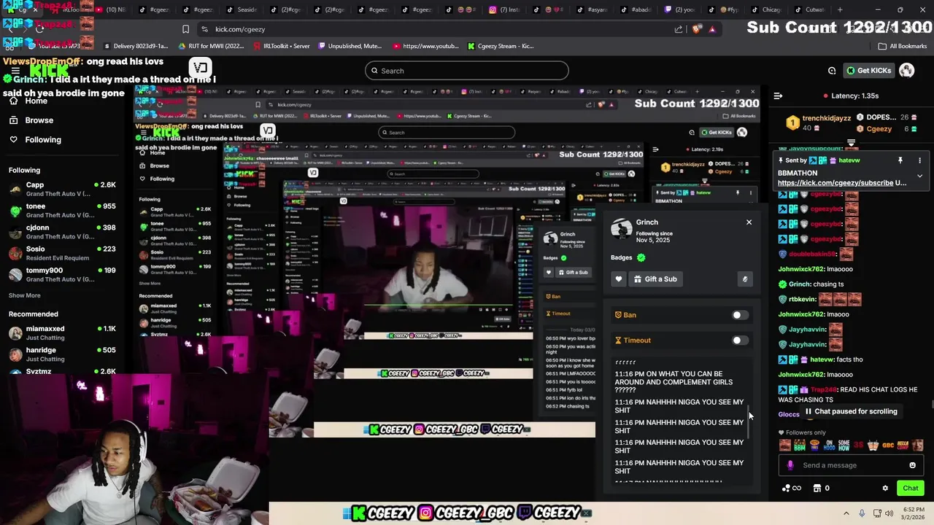Resume chat paused for scrolling
The width and height of the screenshot is (934, 525).
(x=851, y=411)
